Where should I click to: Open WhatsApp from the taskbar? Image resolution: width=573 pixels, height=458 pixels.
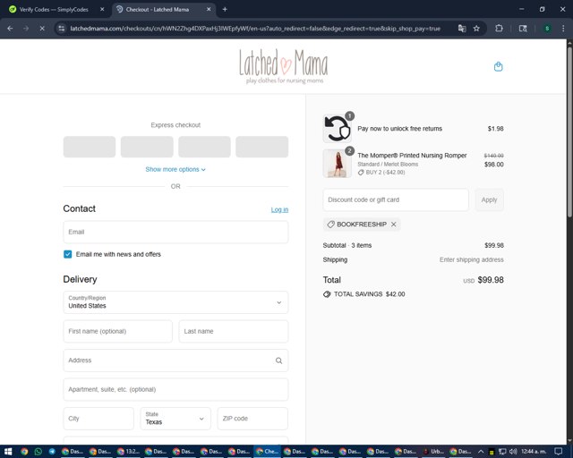click(x=38, y=452)
